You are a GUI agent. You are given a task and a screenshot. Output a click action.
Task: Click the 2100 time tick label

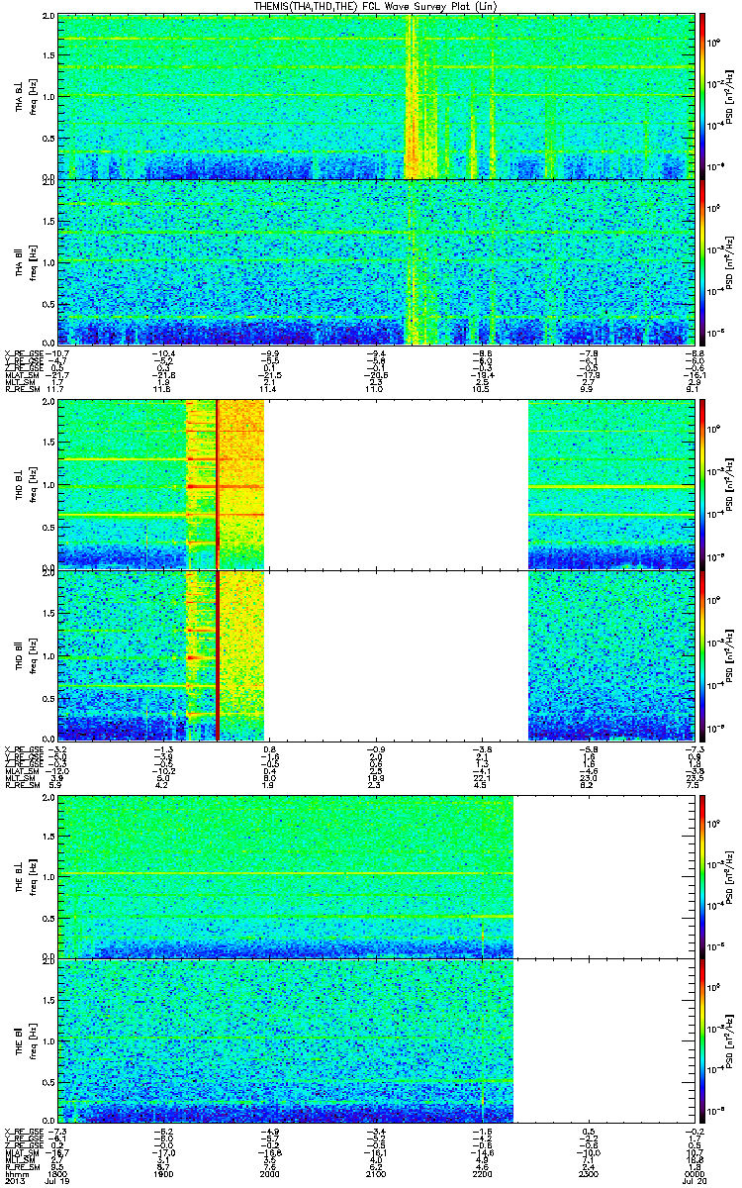(x=375, y=1175)
